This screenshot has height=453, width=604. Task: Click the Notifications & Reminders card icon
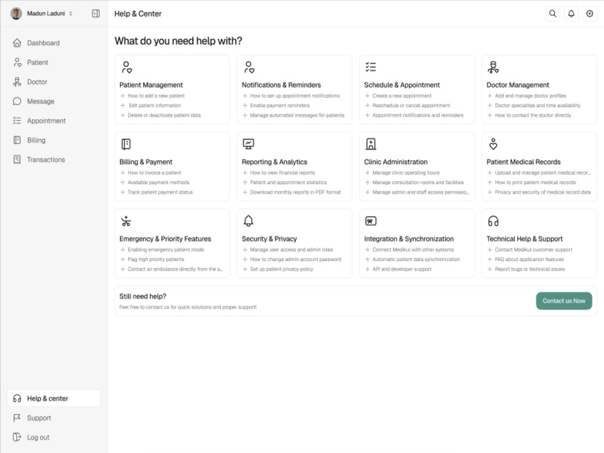pyautogui.click(x=249, y=67)
